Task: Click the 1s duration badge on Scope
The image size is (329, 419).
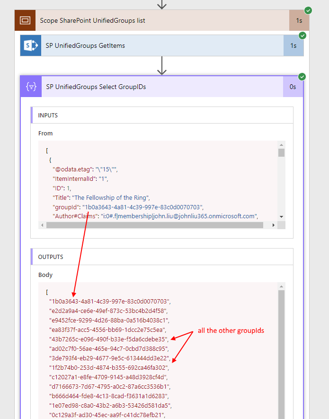Action: click(x=299, y=20)
